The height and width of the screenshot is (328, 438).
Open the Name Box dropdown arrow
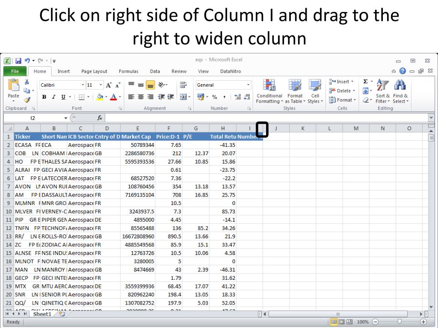tap(65, 118)
